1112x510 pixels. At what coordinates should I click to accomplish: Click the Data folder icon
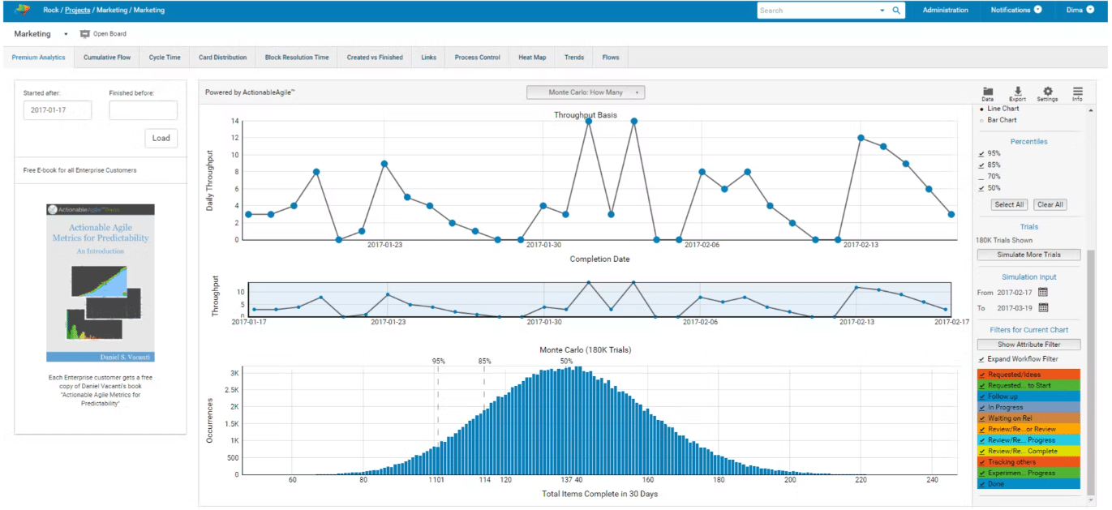(987, 91)
